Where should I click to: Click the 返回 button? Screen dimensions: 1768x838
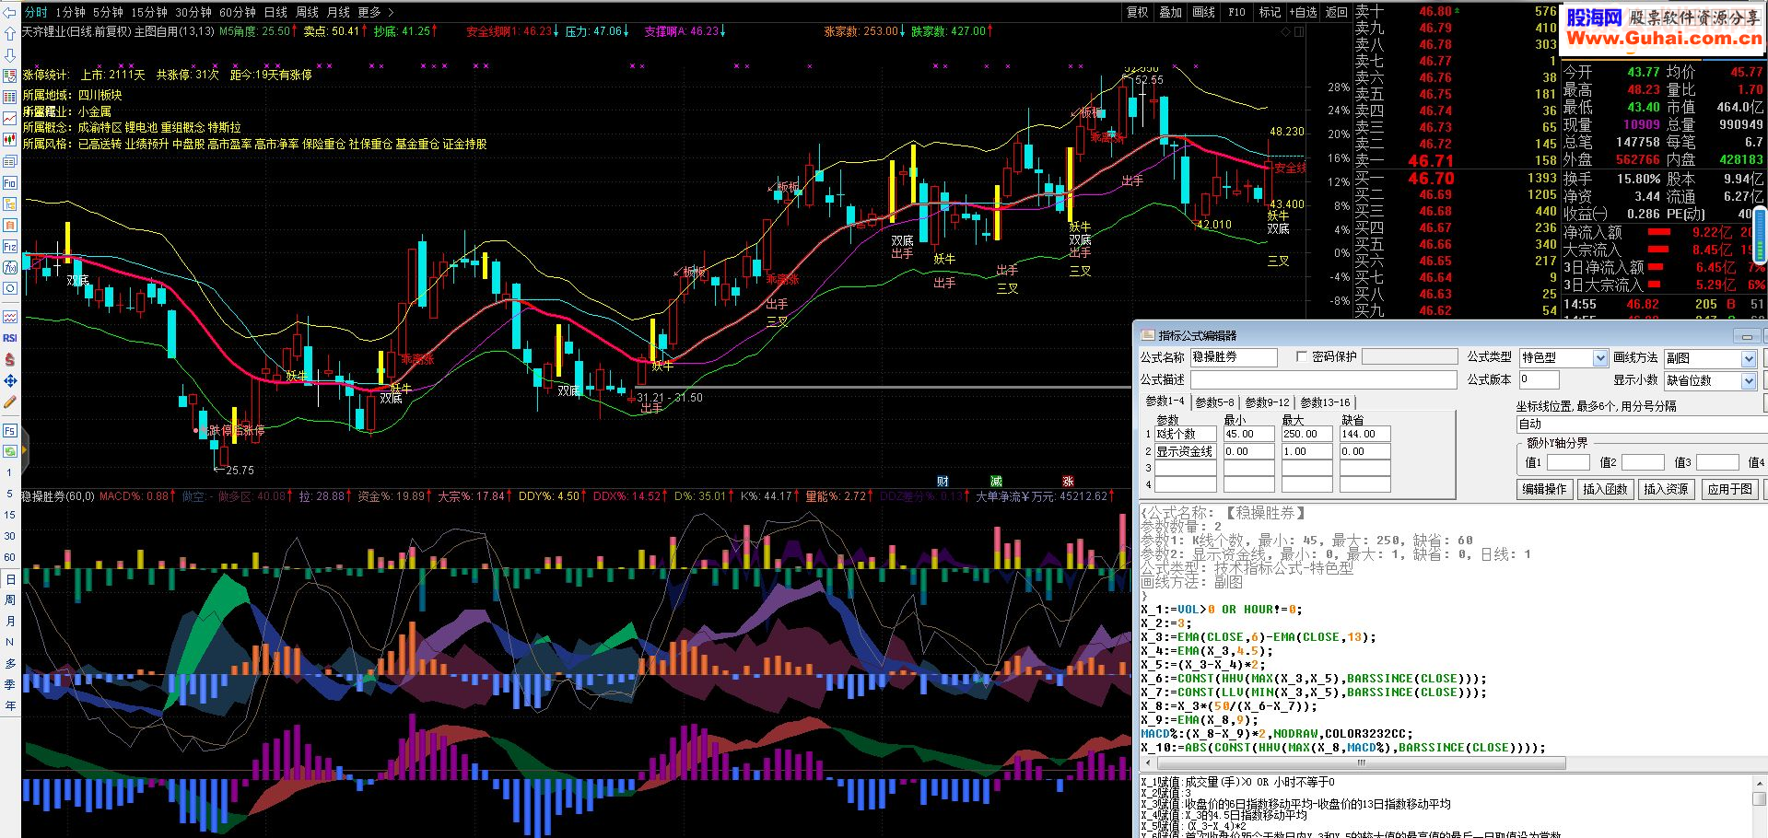point(1337,12)
